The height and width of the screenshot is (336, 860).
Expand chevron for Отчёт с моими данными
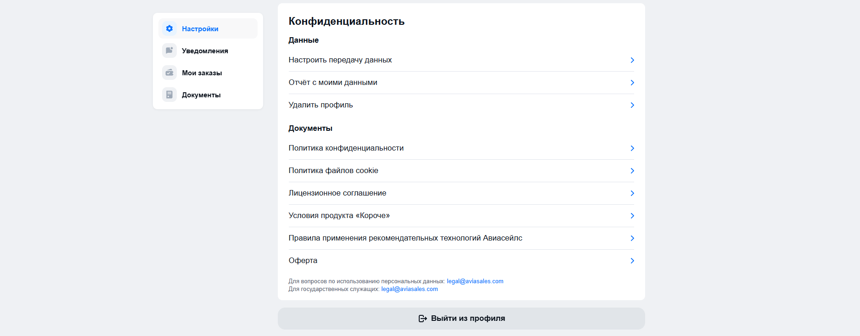(x=632, y=83)
